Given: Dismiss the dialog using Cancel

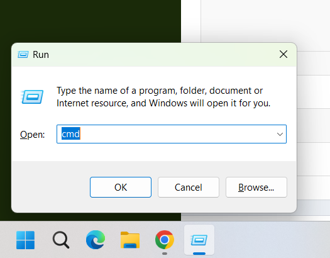Looking at the screenshot, I should tap(189, 188).
